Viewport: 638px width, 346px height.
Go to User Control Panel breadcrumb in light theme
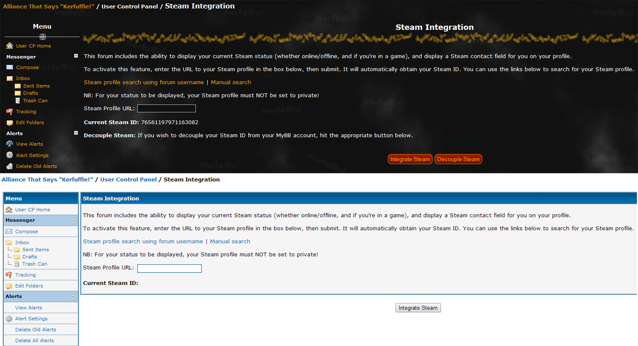click(x=128, y=180)
